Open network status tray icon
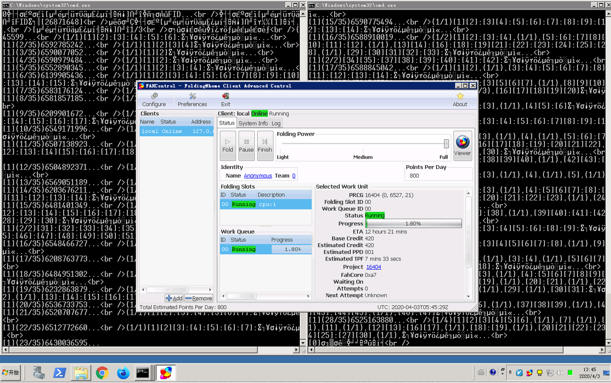This screenshot has height=383, width=611. (550, 372)
